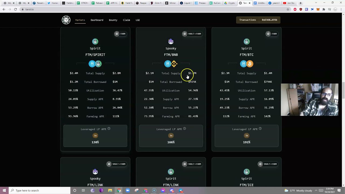Switch to the LGE page

tap(138, 20)
